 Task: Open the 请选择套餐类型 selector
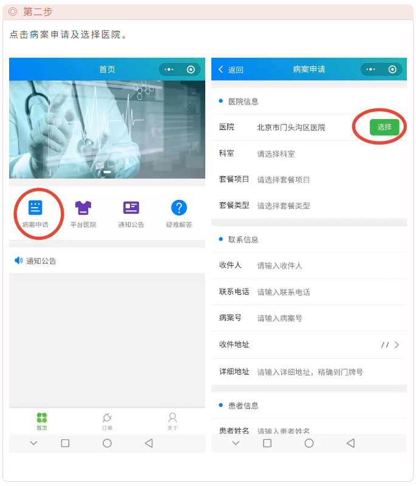point(284,206)
